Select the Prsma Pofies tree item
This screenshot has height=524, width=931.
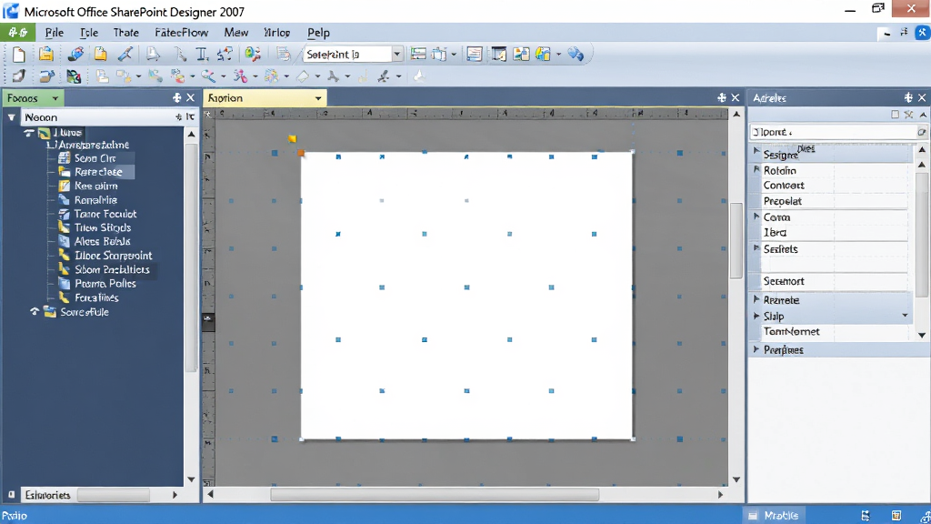(x=105, y=284)
